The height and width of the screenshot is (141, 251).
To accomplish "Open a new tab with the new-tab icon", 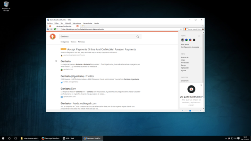I will [x=83, y=26].
